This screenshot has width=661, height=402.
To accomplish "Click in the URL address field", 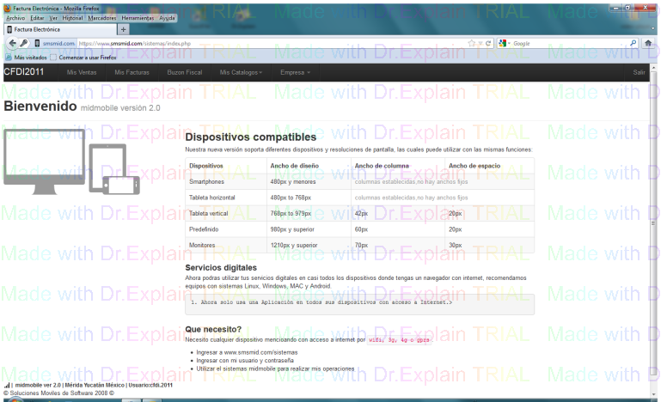I will [x=270, y=44].
